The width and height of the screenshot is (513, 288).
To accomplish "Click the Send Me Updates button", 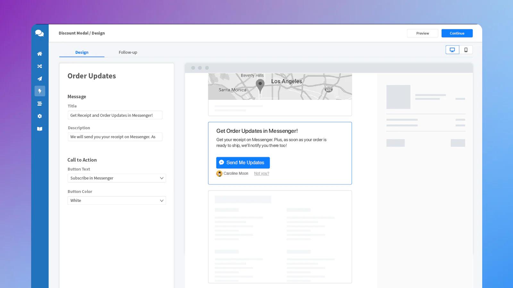I will tap(243, 163).
